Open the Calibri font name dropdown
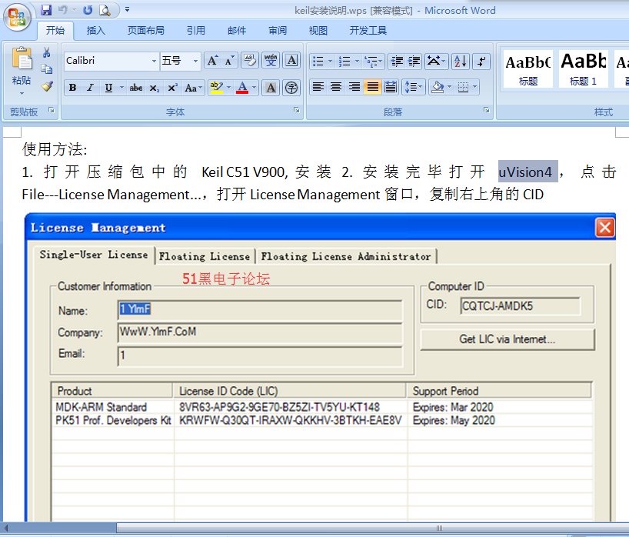 tap(154, 61)
